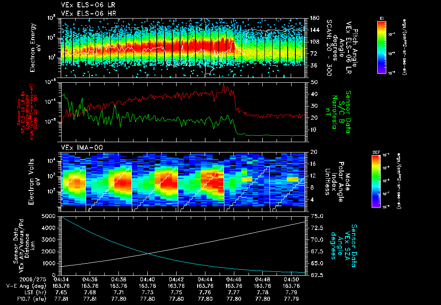Click the '62.5' SZA tick label
This screenshot has width=441, height=305.
317,275
